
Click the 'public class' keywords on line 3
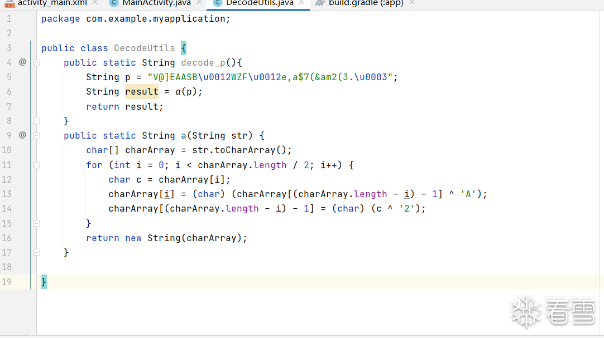(x=75, y=48)
